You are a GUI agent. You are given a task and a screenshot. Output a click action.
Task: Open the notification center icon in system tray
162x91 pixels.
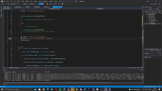(x=159, y=89)
